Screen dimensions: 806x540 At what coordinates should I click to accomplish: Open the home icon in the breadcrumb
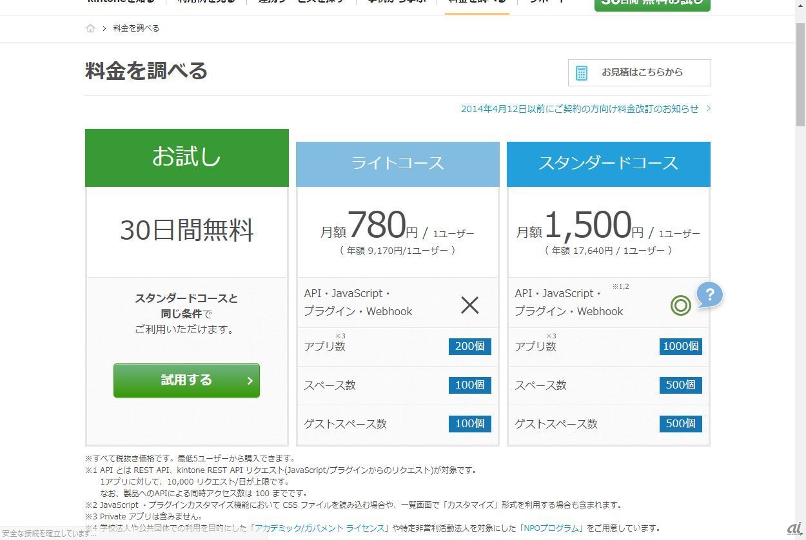click(x=90, y=28)
